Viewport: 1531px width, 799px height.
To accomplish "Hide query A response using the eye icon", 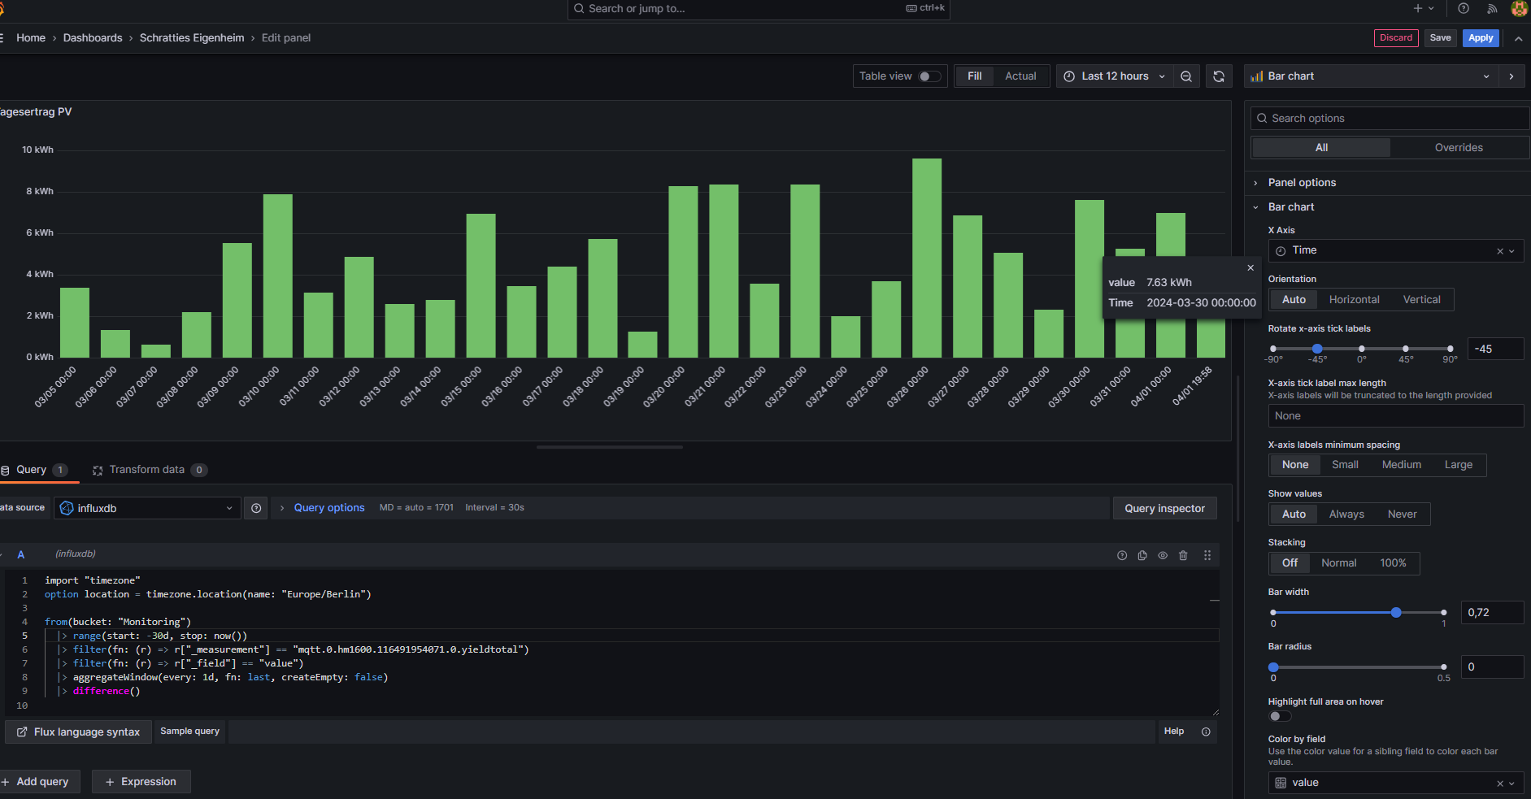I will [1163, 555].
